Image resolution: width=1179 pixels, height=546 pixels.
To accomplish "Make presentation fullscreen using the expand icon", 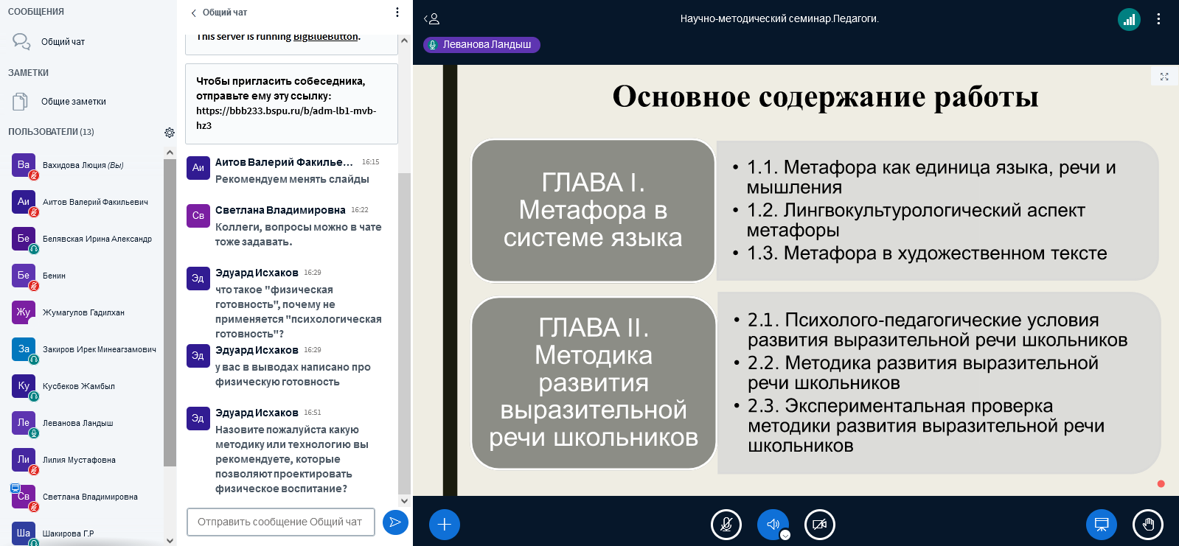I will tap(1164, 77).
